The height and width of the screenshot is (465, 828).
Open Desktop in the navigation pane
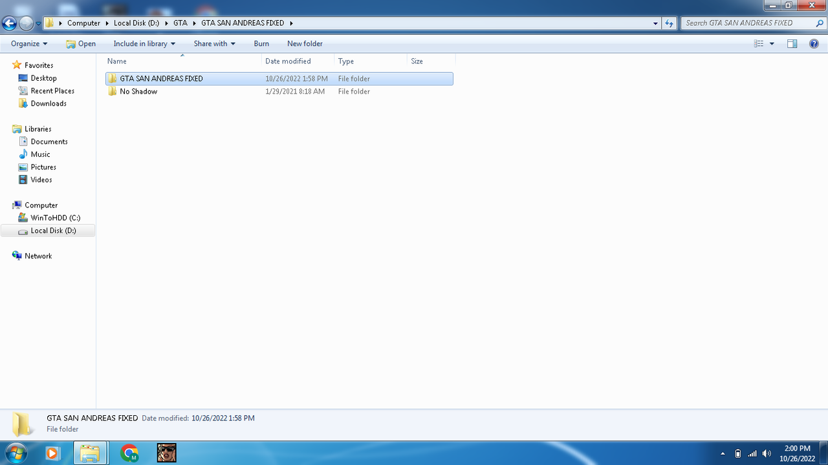tap(43, 78)
